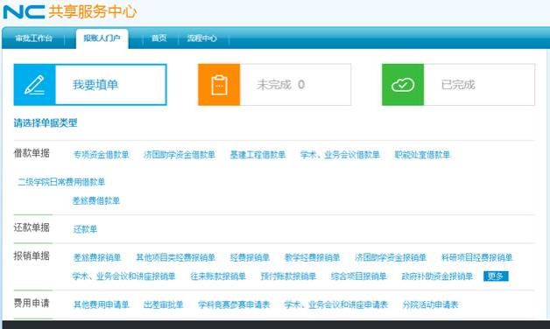Image resolution: width=550 pixels, height=329 pixels.
Task: Open the 综合项目报销单 link
Action: 358,276
